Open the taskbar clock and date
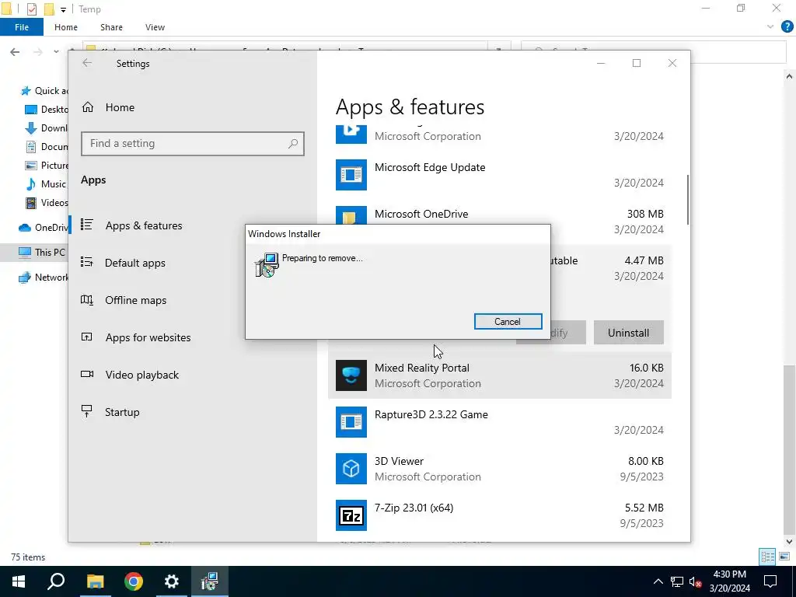796x597 pixels. pos(729,581)
